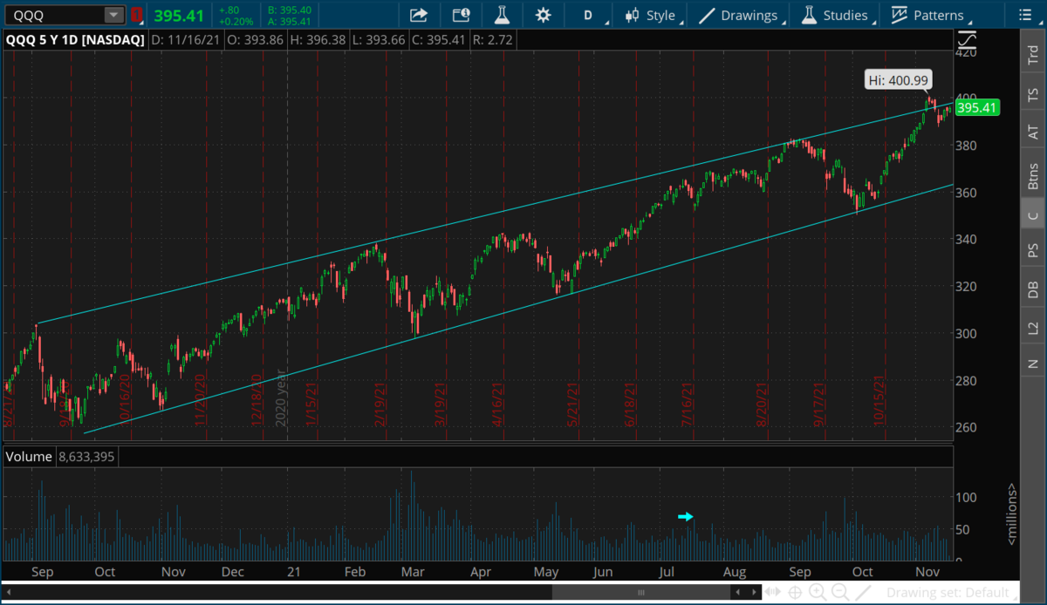Click the price axis auto-scale icon
The width and height of the screenshot is (1047, 605).
point(967,39)
